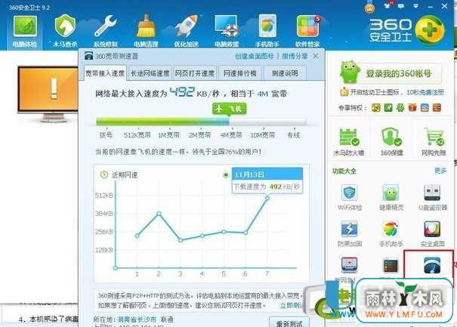Close the 360宽带测速器 dialog
The height and width of the screenshot is (327, 457).
click(x=315, y=56)
